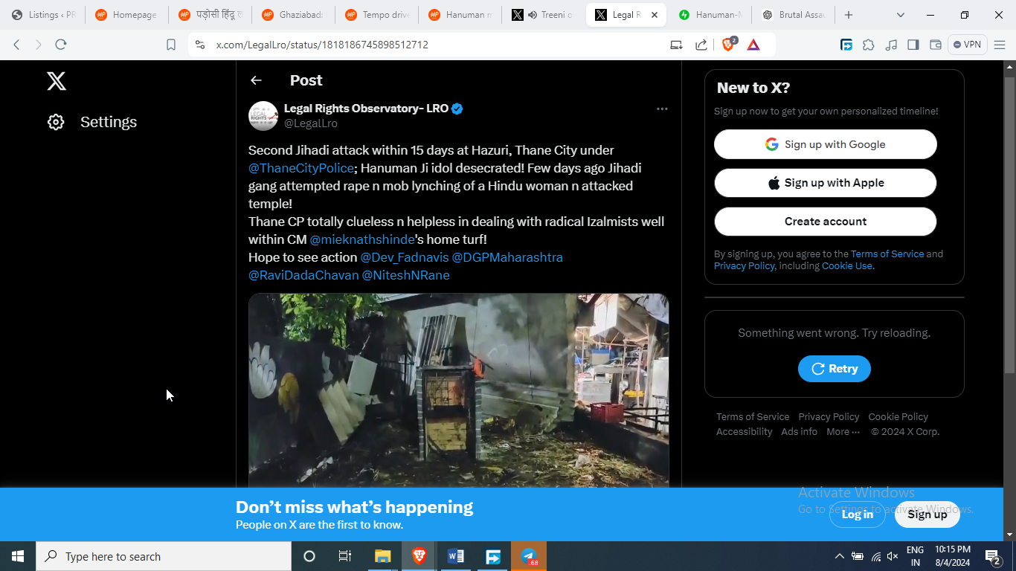Click the Brave Shields lion icon
This screenshot has height=571, width=1016.
(x=728, y=45)
